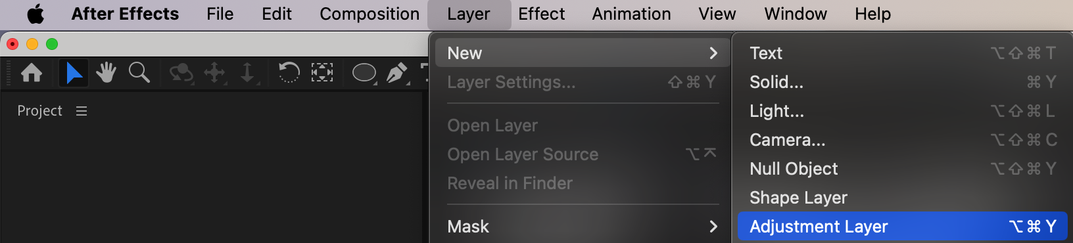Click the Home icon in toolbar
1073x243 pixels.
coord(32,72)
